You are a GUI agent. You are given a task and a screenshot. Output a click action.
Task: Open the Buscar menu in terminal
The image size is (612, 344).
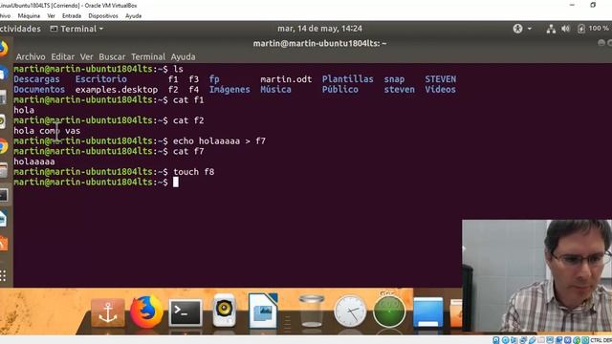point(112,57)
